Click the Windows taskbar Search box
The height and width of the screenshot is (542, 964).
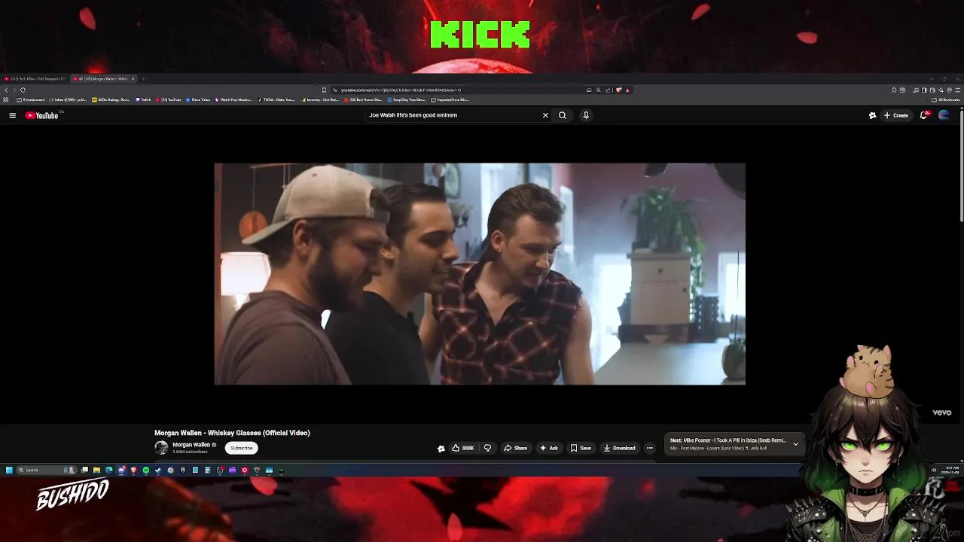tap(46, 470)
